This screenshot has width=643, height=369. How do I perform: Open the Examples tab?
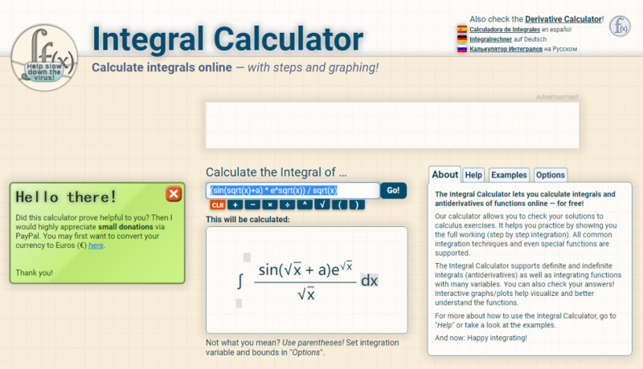click(x=509, y=175)
